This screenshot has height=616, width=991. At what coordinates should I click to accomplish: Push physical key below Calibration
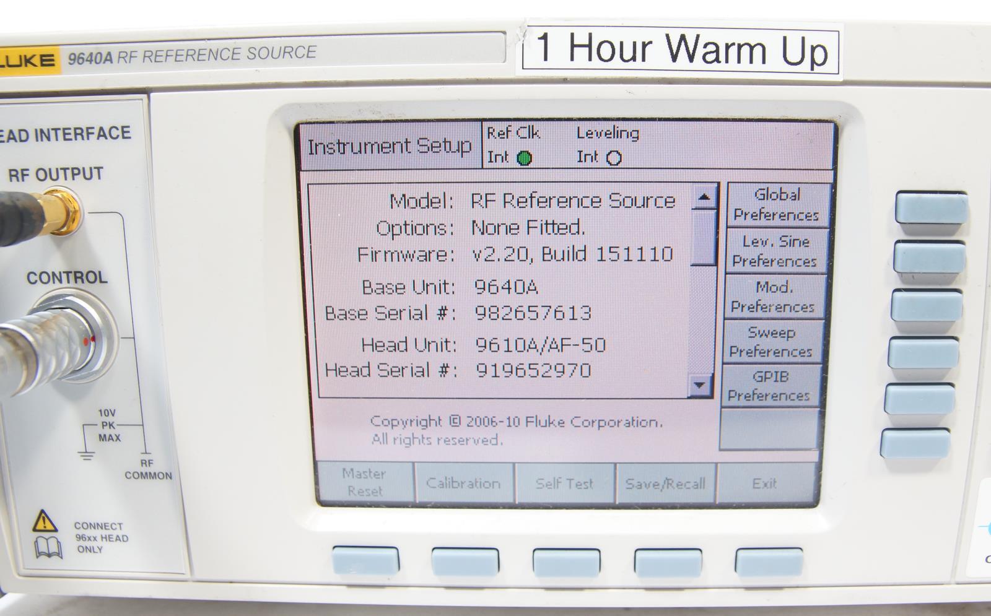(x=465, y=562)
